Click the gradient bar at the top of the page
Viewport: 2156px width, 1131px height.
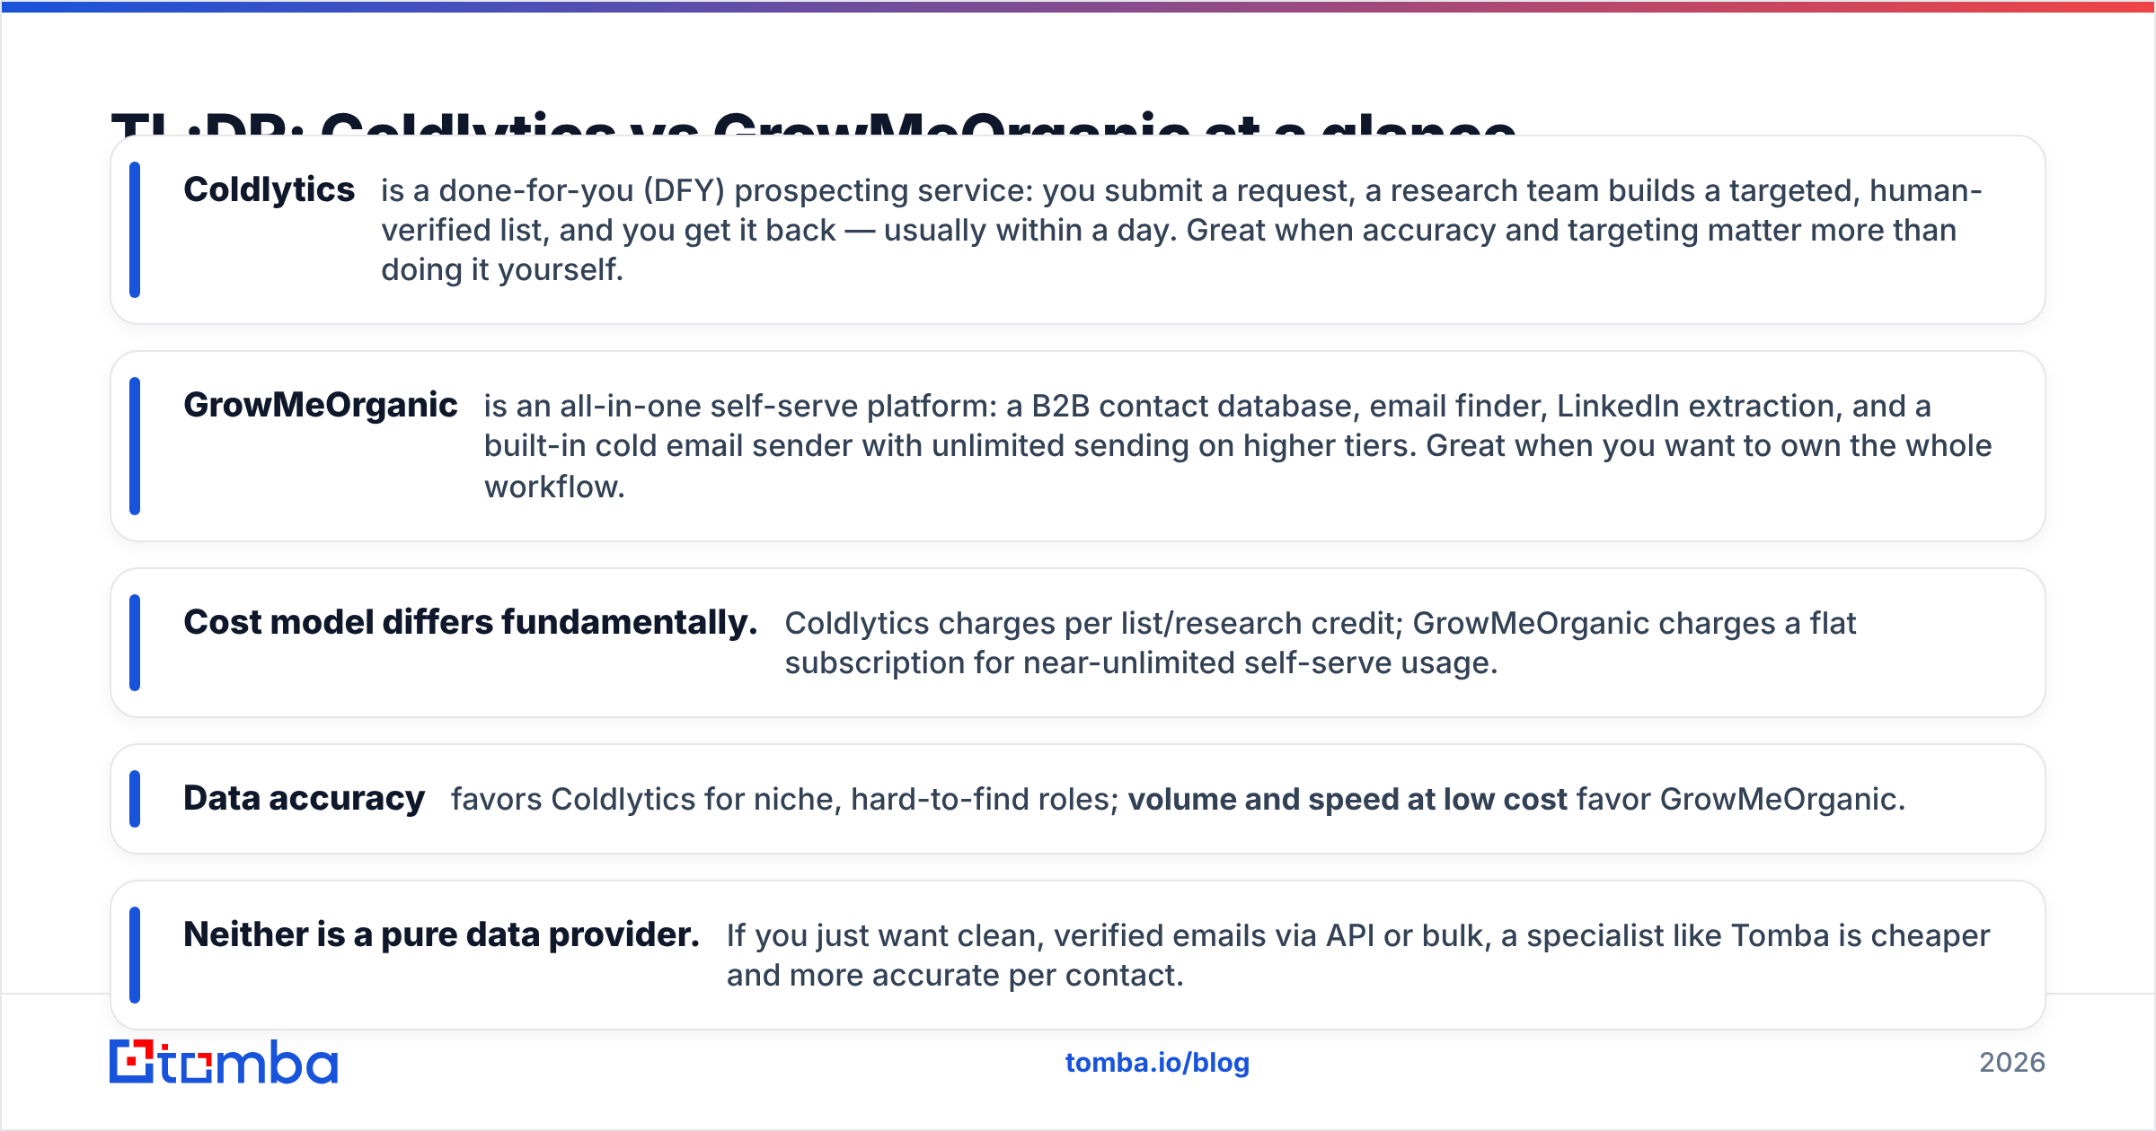click(x=1078, y=6)
